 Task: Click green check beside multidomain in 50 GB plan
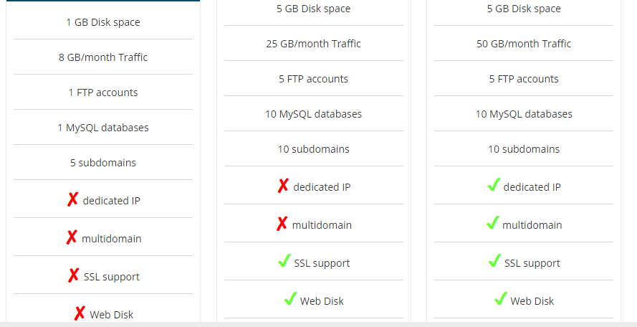pyautogui.click(x=493, y=222)
